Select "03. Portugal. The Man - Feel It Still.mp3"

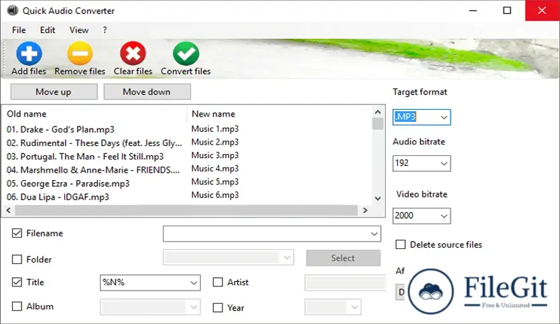[x=85, y=156]
